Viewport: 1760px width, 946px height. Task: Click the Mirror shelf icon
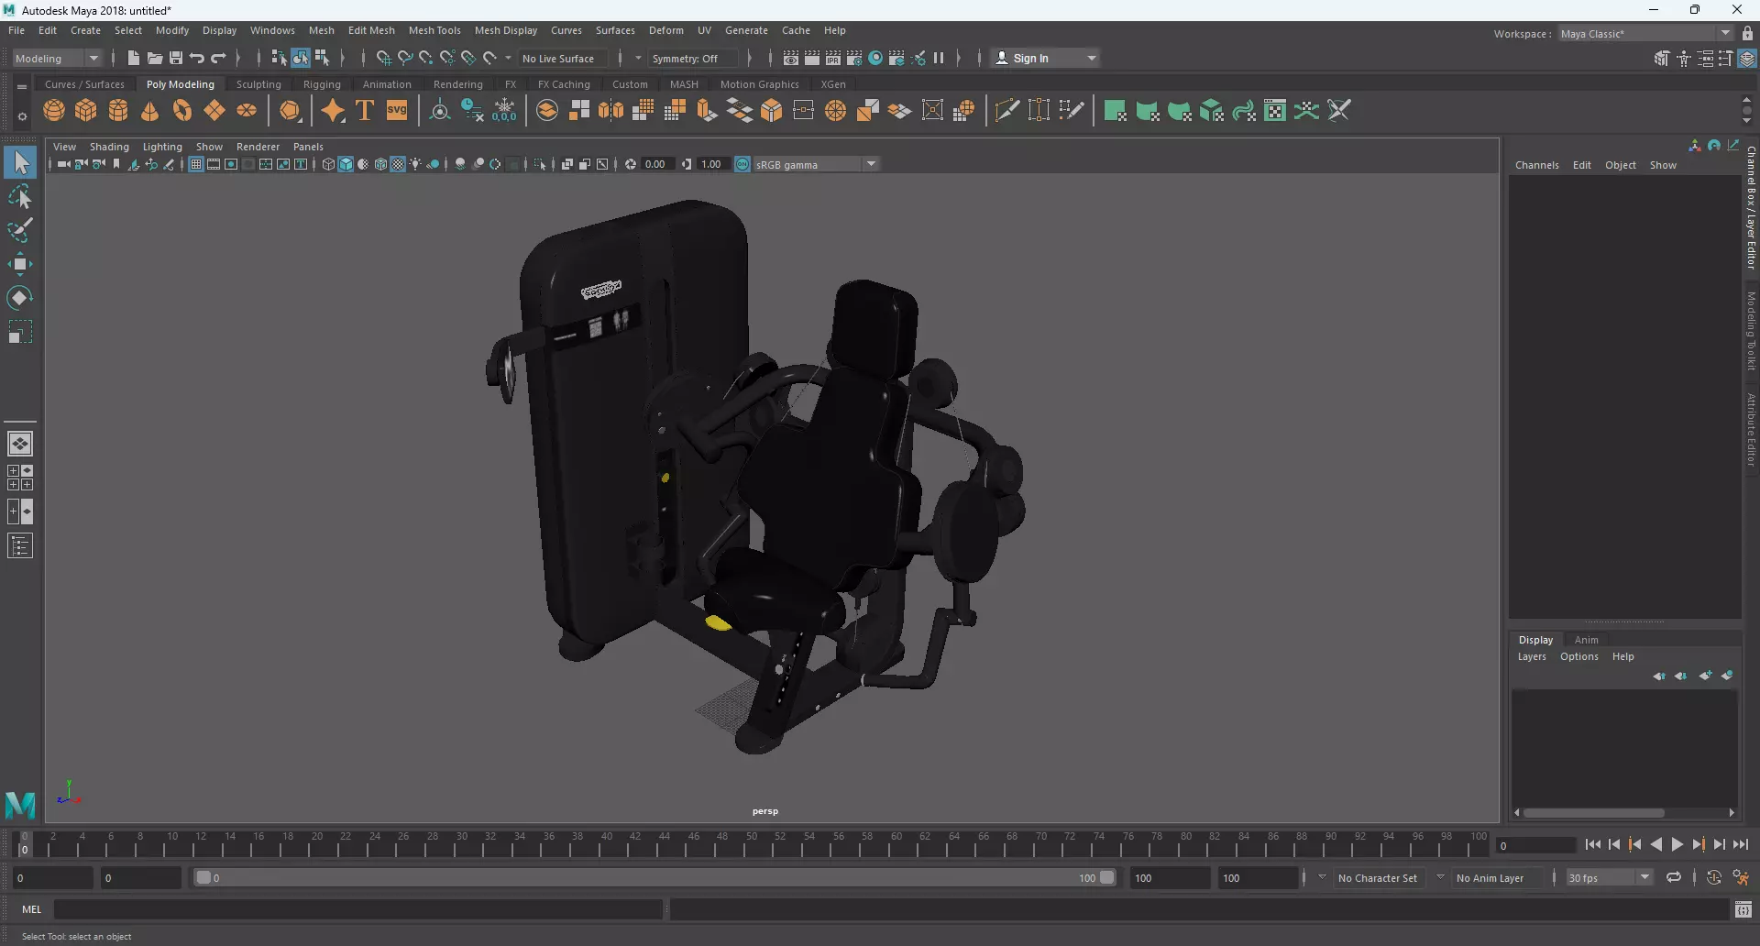point(611,111)
